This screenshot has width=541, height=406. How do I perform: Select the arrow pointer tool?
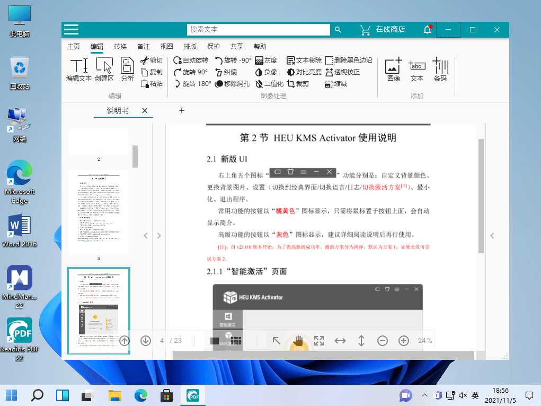click(277, 341)
